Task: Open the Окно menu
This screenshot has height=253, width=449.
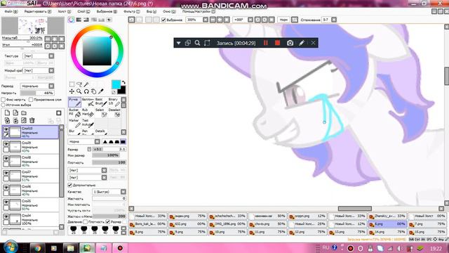Action: click(169, 11)
